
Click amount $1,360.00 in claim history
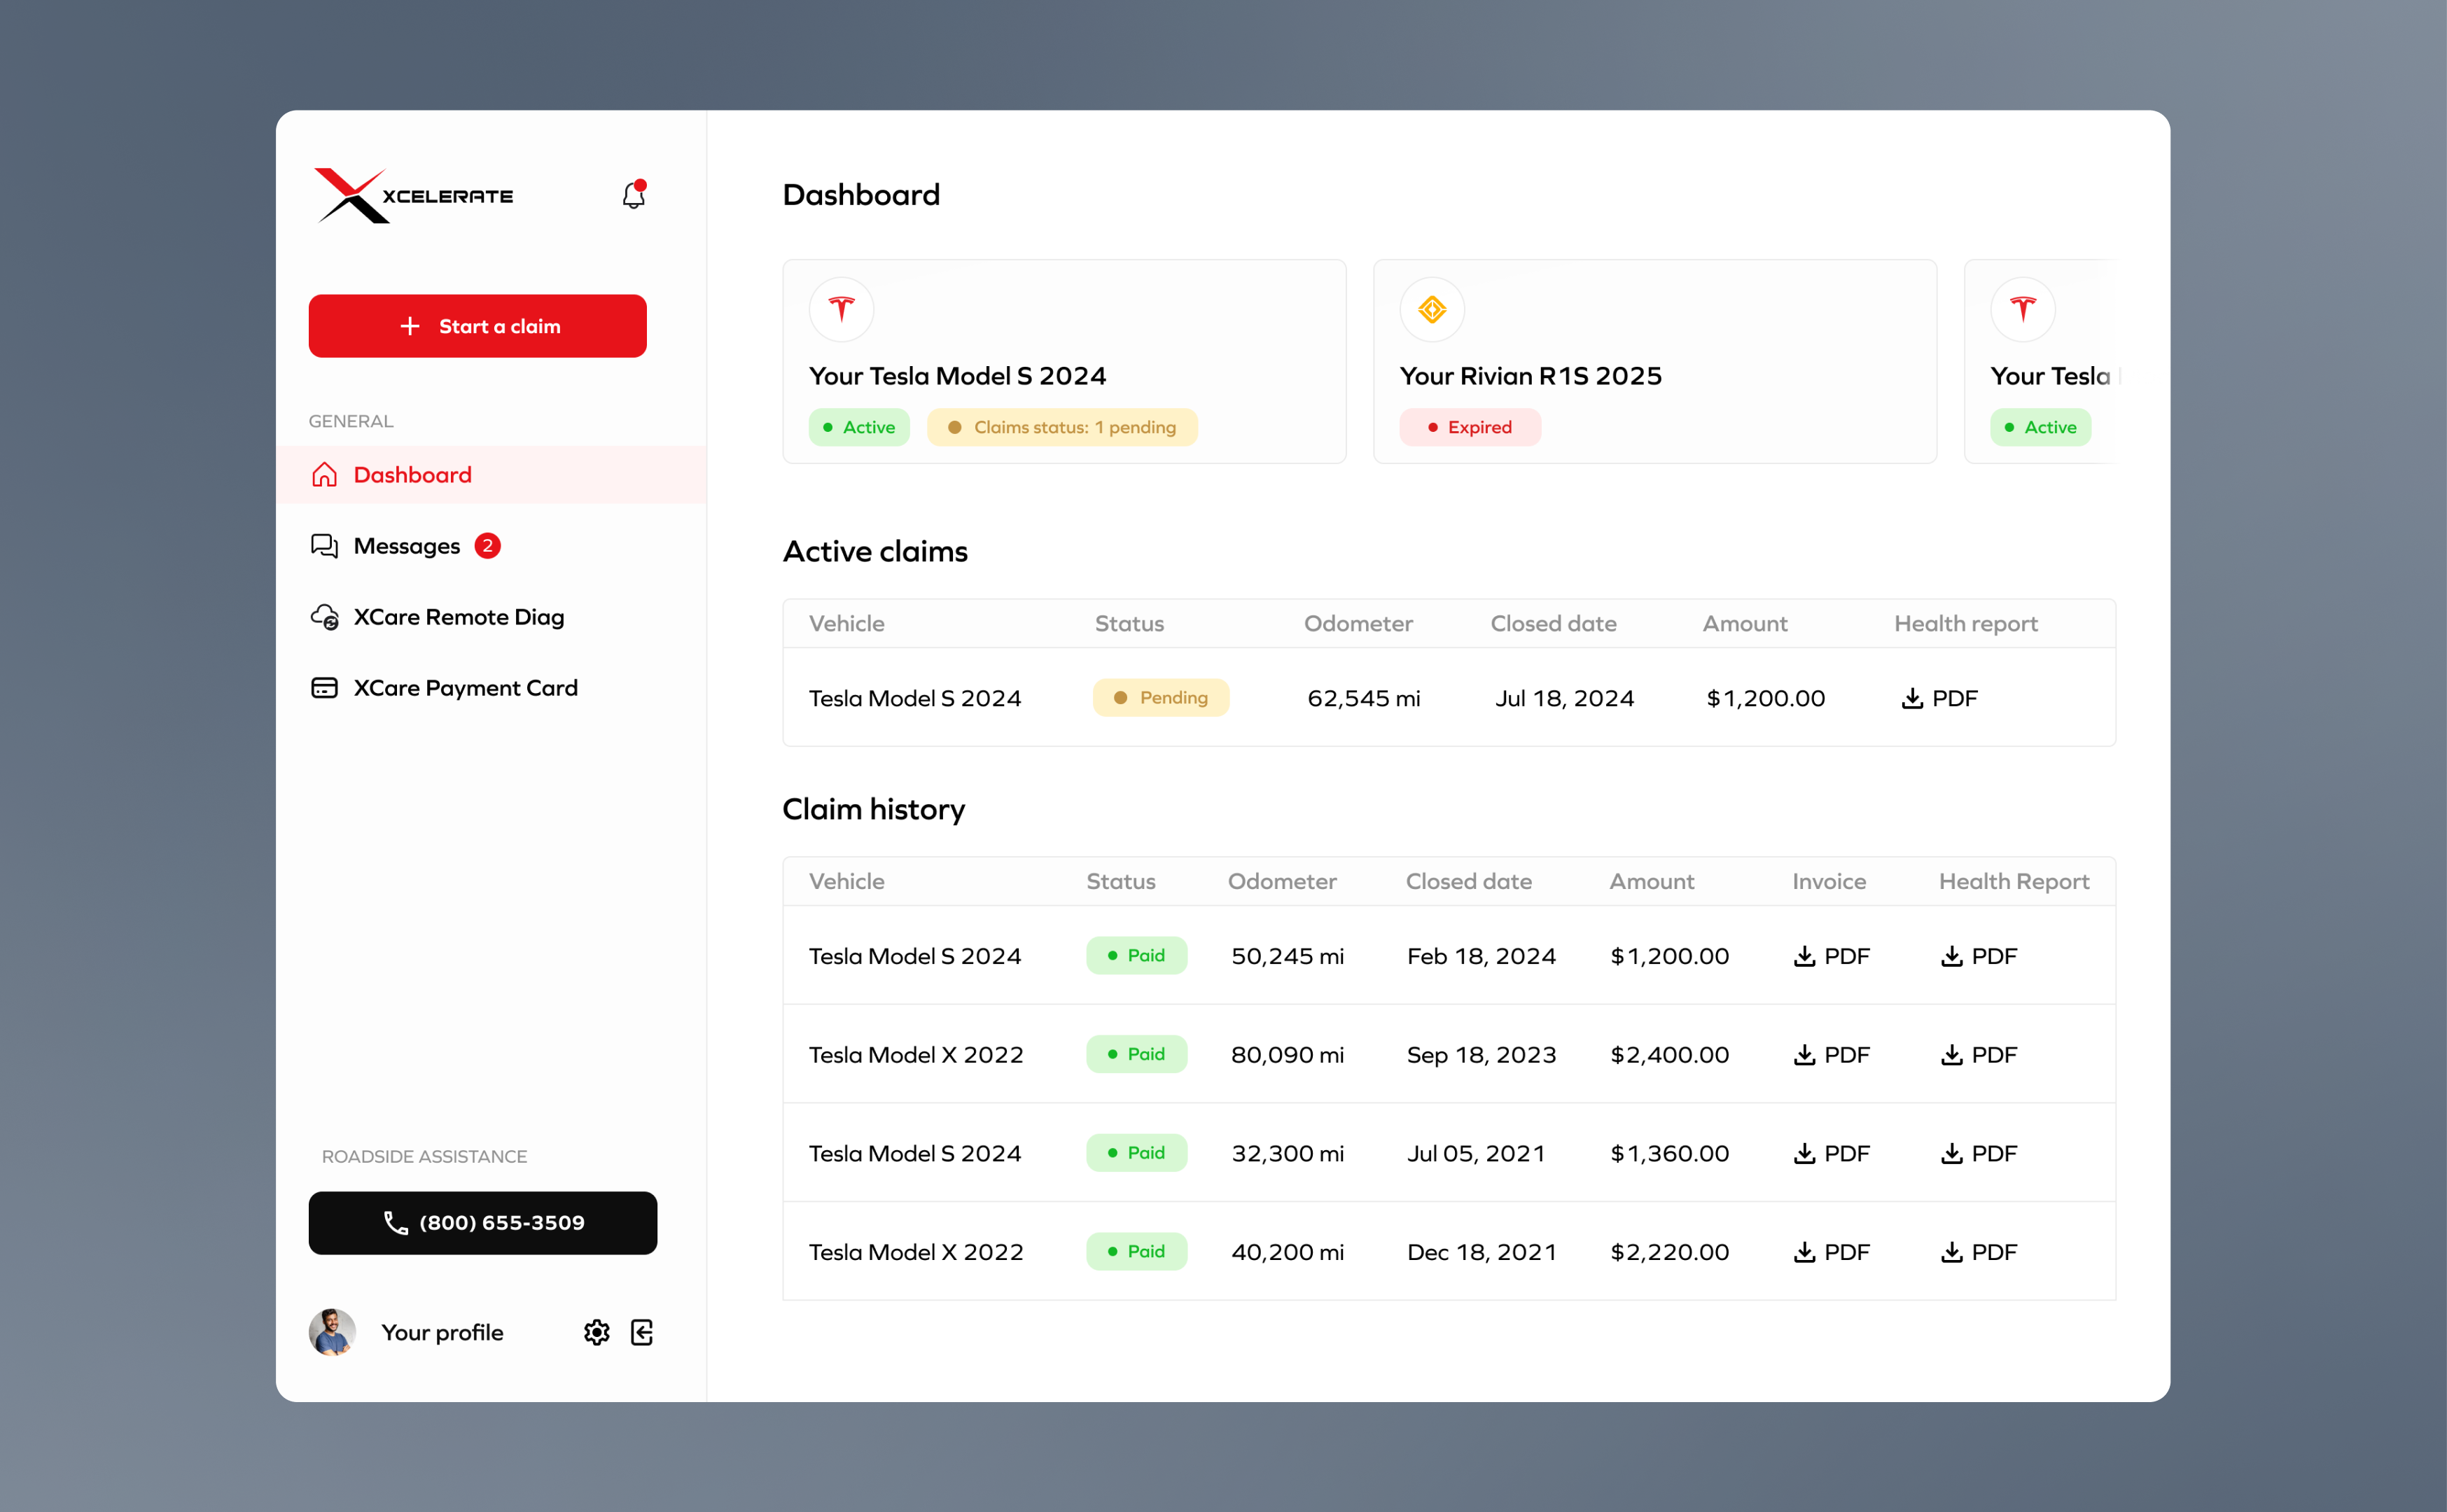coord(1670,1154)
